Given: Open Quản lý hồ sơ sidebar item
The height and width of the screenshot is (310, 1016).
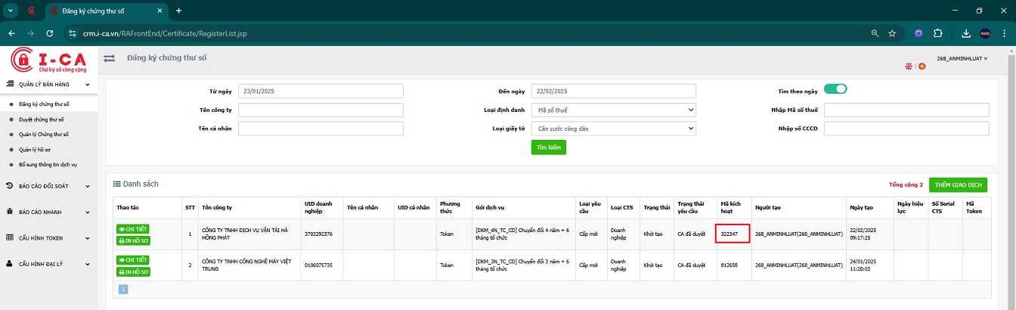Looking at the screenshot, I should [36, 149].
